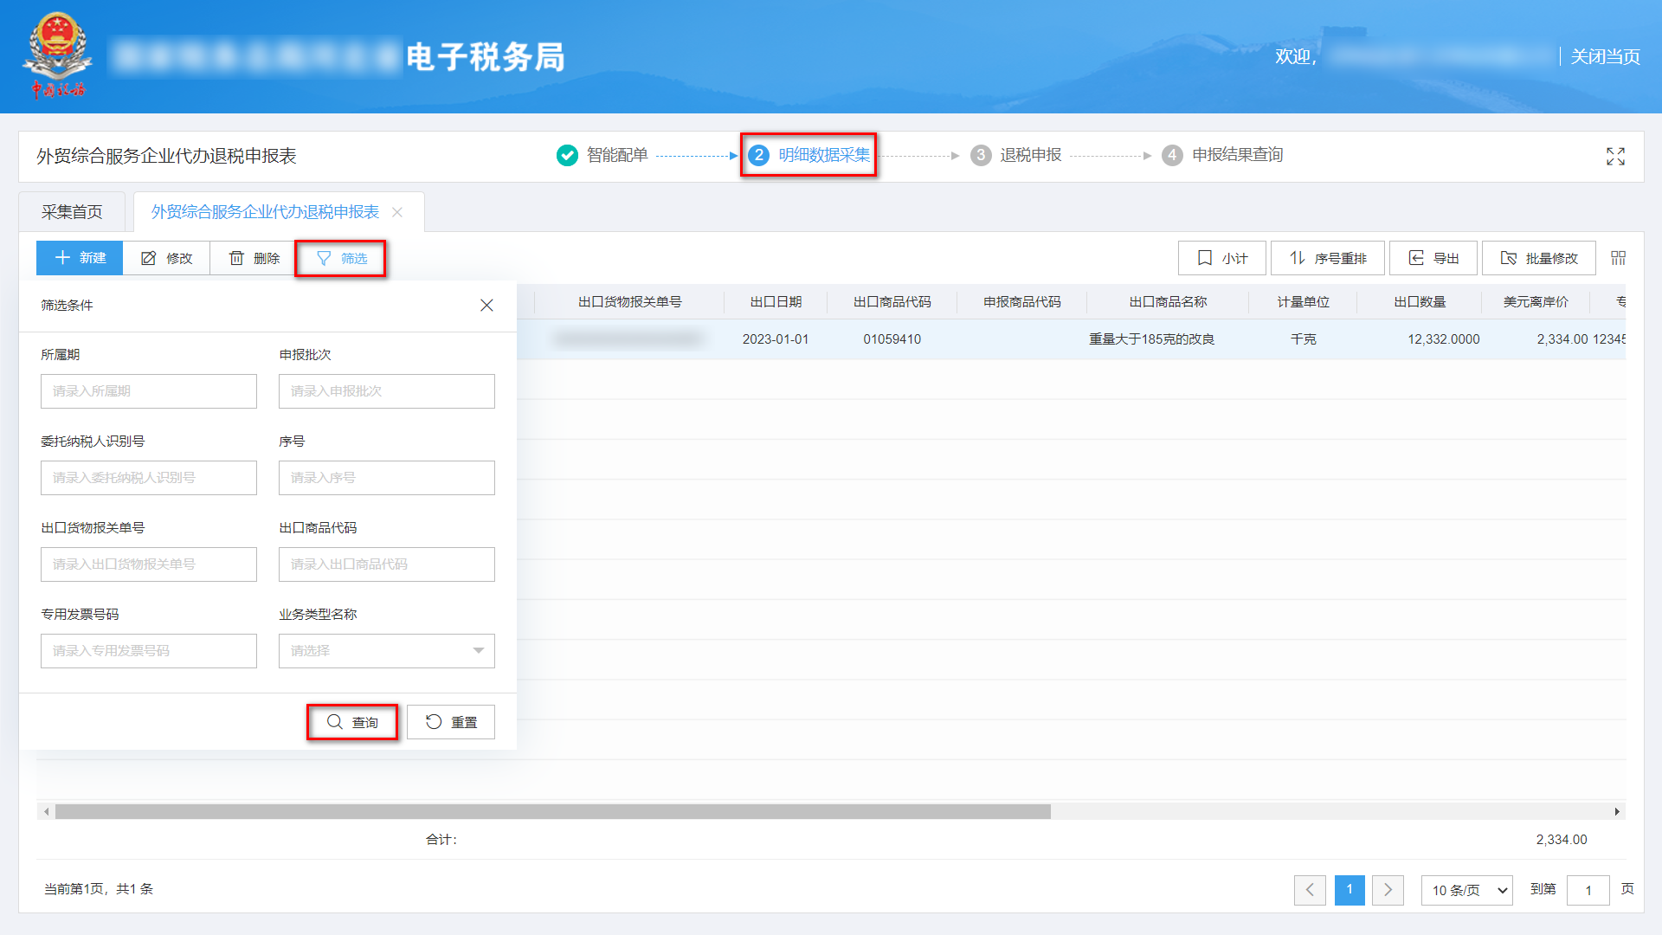Expand the 业务类型名称 dropdown

[387, 651]
